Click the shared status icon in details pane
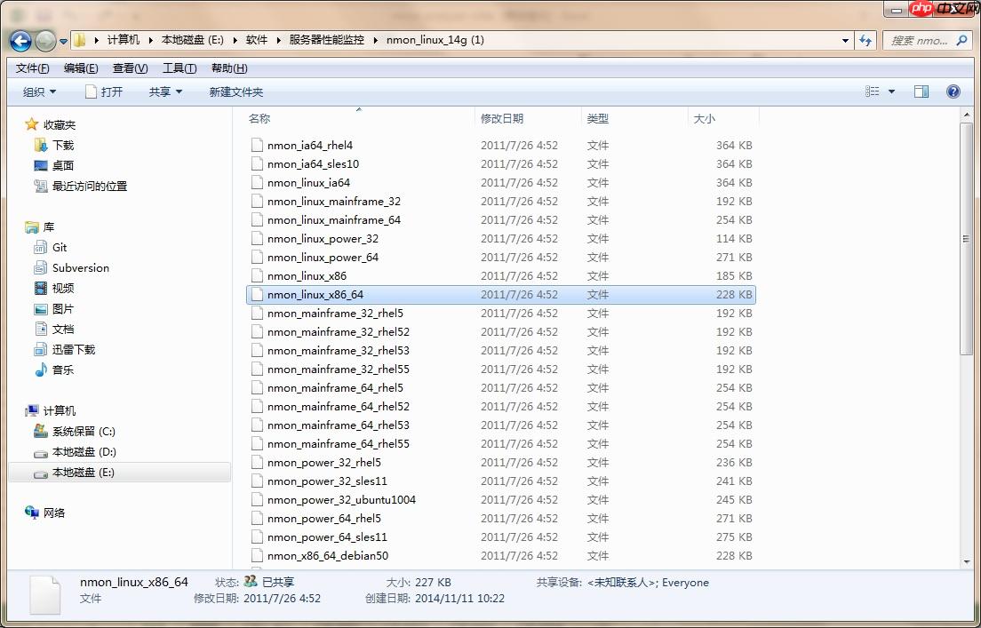Screen dimensions: 981x628 [x=251, y=583]
